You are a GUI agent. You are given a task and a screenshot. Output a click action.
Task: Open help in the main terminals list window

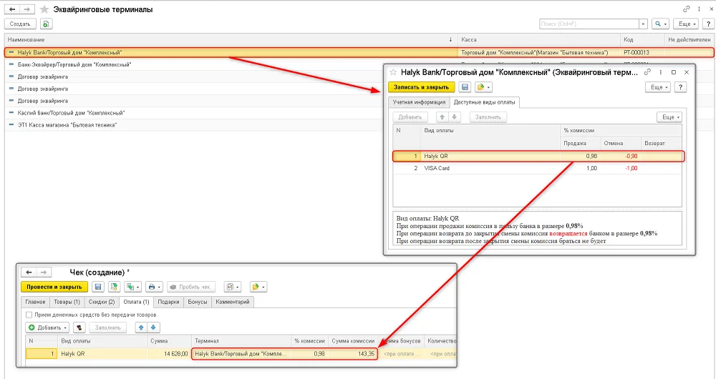click(708, 24)
